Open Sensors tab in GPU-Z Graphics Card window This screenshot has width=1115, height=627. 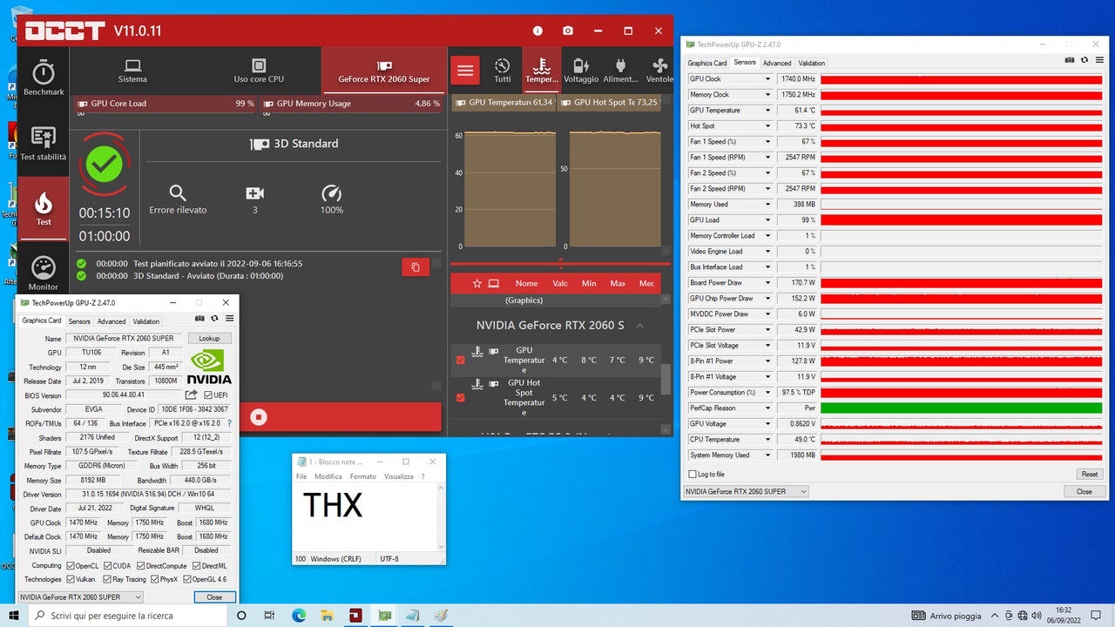point(79,321)
